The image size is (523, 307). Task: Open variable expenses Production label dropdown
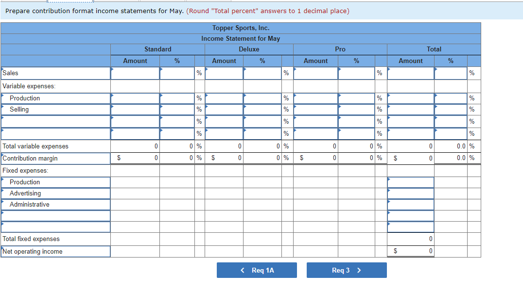click(55, 98)
